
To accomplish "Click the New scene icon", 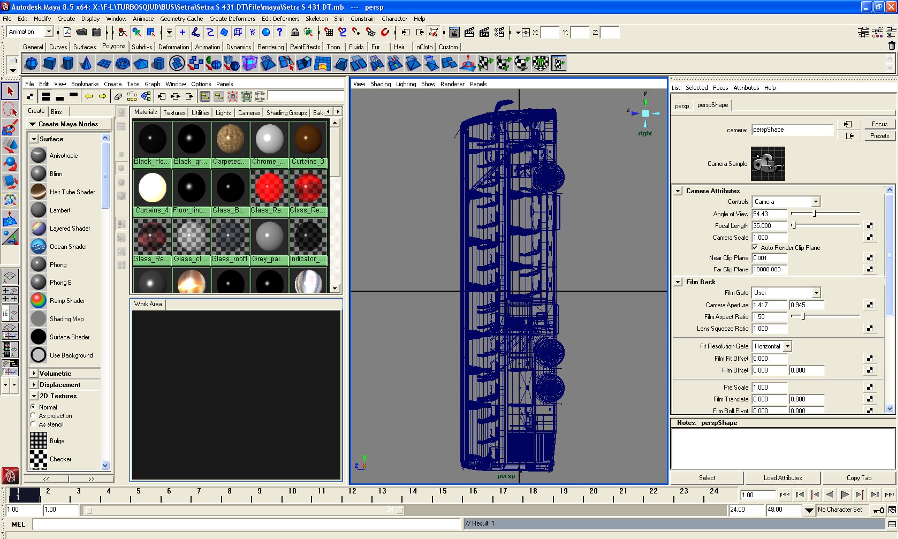I will (x=67, y=32).
